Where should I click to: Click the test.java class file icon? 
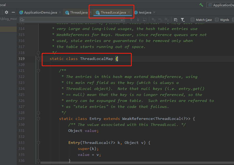click(x=136, y=13)
